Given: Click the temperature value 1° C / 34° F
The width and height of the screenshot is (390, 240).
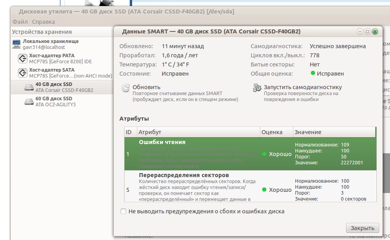Looking at the screenshot, I should click(x=175, y=64).
